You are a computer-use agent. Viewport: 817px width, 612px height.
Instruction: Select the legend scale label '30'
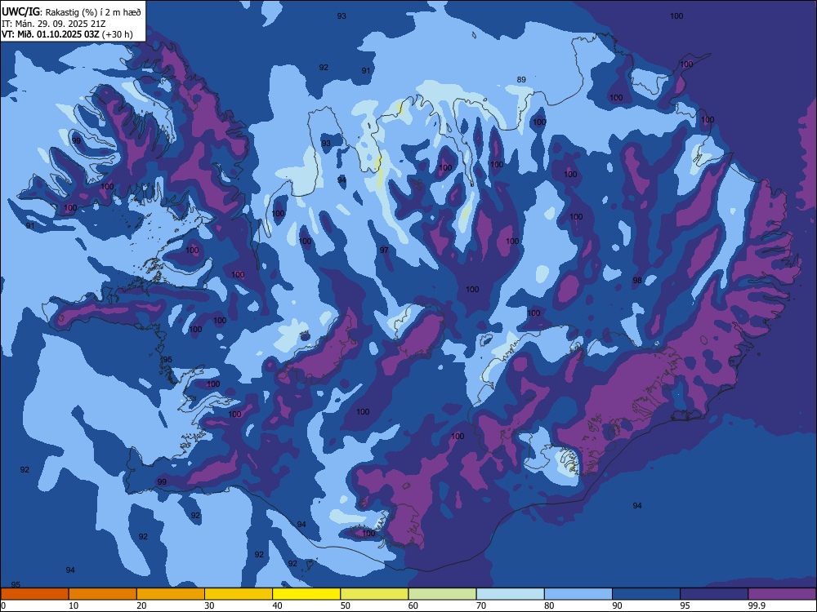(209, 605)
